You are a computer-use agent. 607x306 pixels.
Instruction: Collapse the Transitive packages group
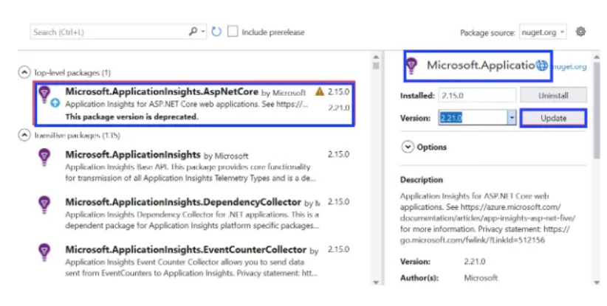click(x=24, y=136)
